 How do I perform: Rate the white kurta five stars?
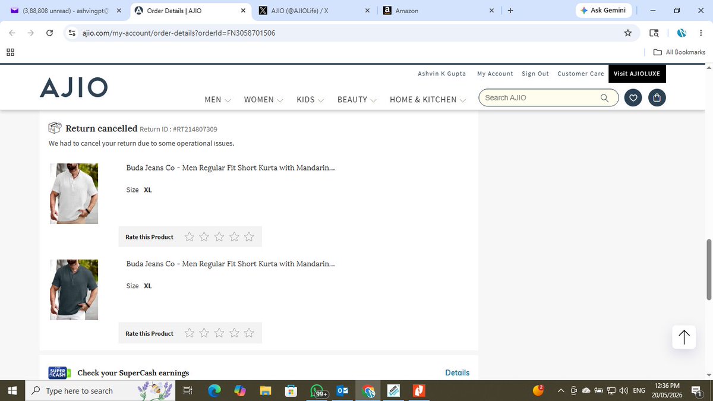(x=249, y=237)
